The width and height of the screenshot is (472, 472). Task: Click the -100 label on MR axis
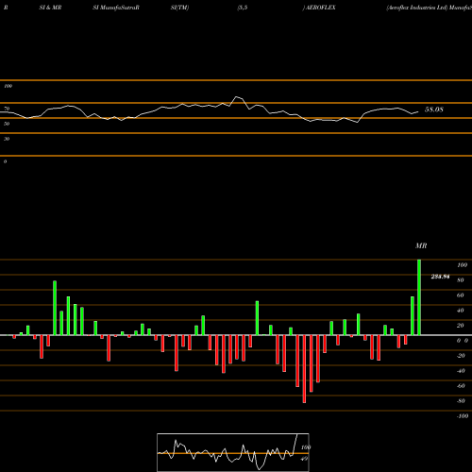(463, 416)
